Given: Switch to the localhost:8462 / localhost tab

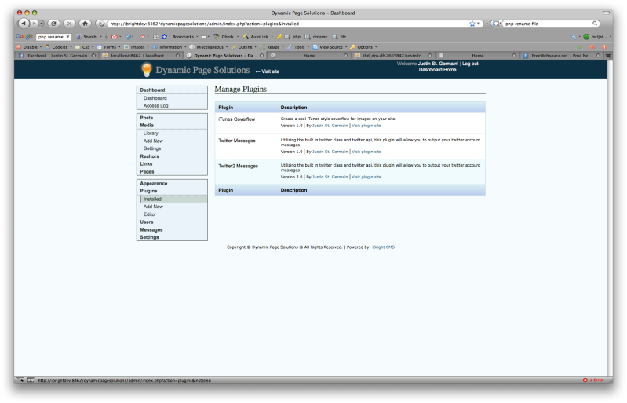Looking at the screenshot, I should click(140, 56).
